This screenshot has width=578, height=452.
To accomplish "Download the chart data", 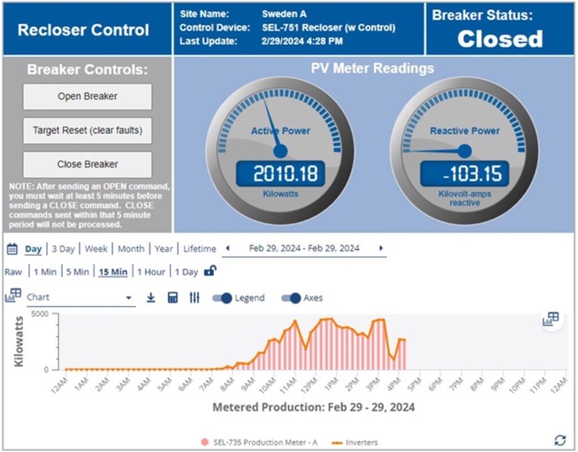I will coord(151,298).
